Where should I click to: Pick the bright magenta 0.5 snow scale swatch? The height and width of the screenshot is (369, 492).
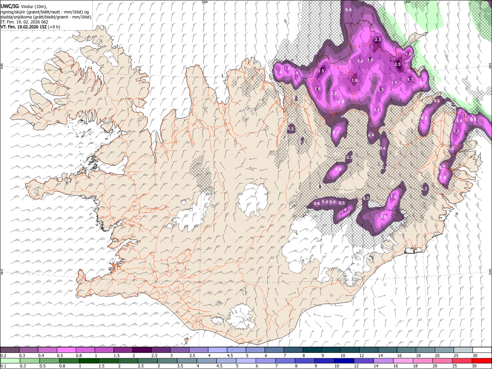pyautogui.click(x=66, y=350)
